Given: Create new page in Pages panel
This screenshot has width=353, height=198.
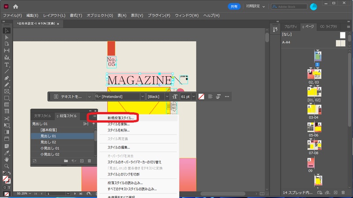Looking at the screenshot, I should 335,193.
